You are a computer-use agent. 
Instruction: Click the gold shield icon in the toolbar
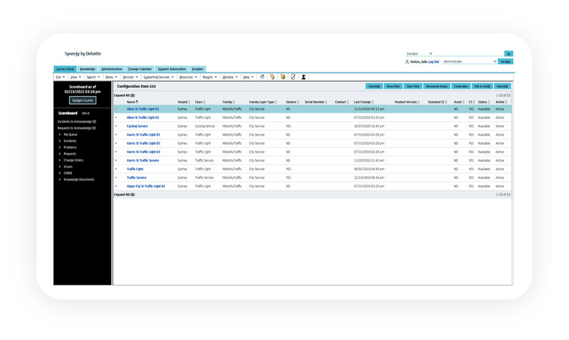tap(283, 77)
